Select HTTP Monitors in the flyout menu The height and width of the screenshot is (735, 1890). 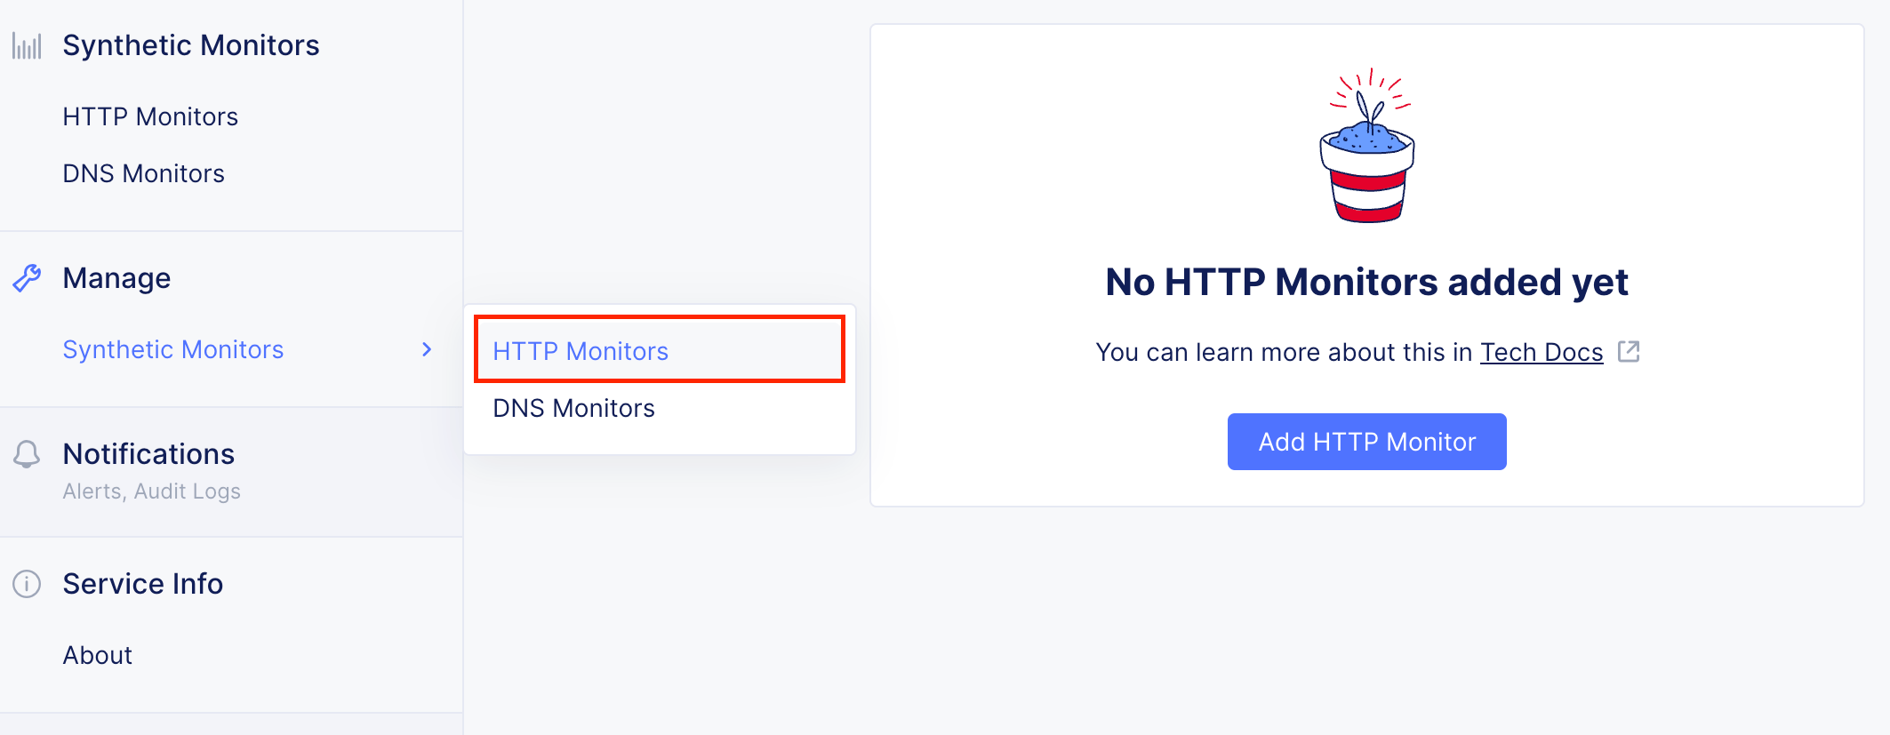click(x=581, y=351)
